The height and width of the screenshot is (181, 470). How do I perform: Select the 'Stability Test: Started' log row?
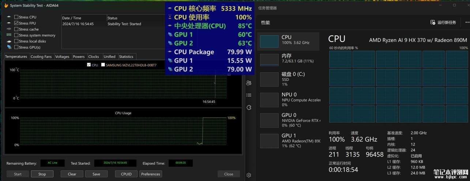pyautogui.click(x=113, y=24)
